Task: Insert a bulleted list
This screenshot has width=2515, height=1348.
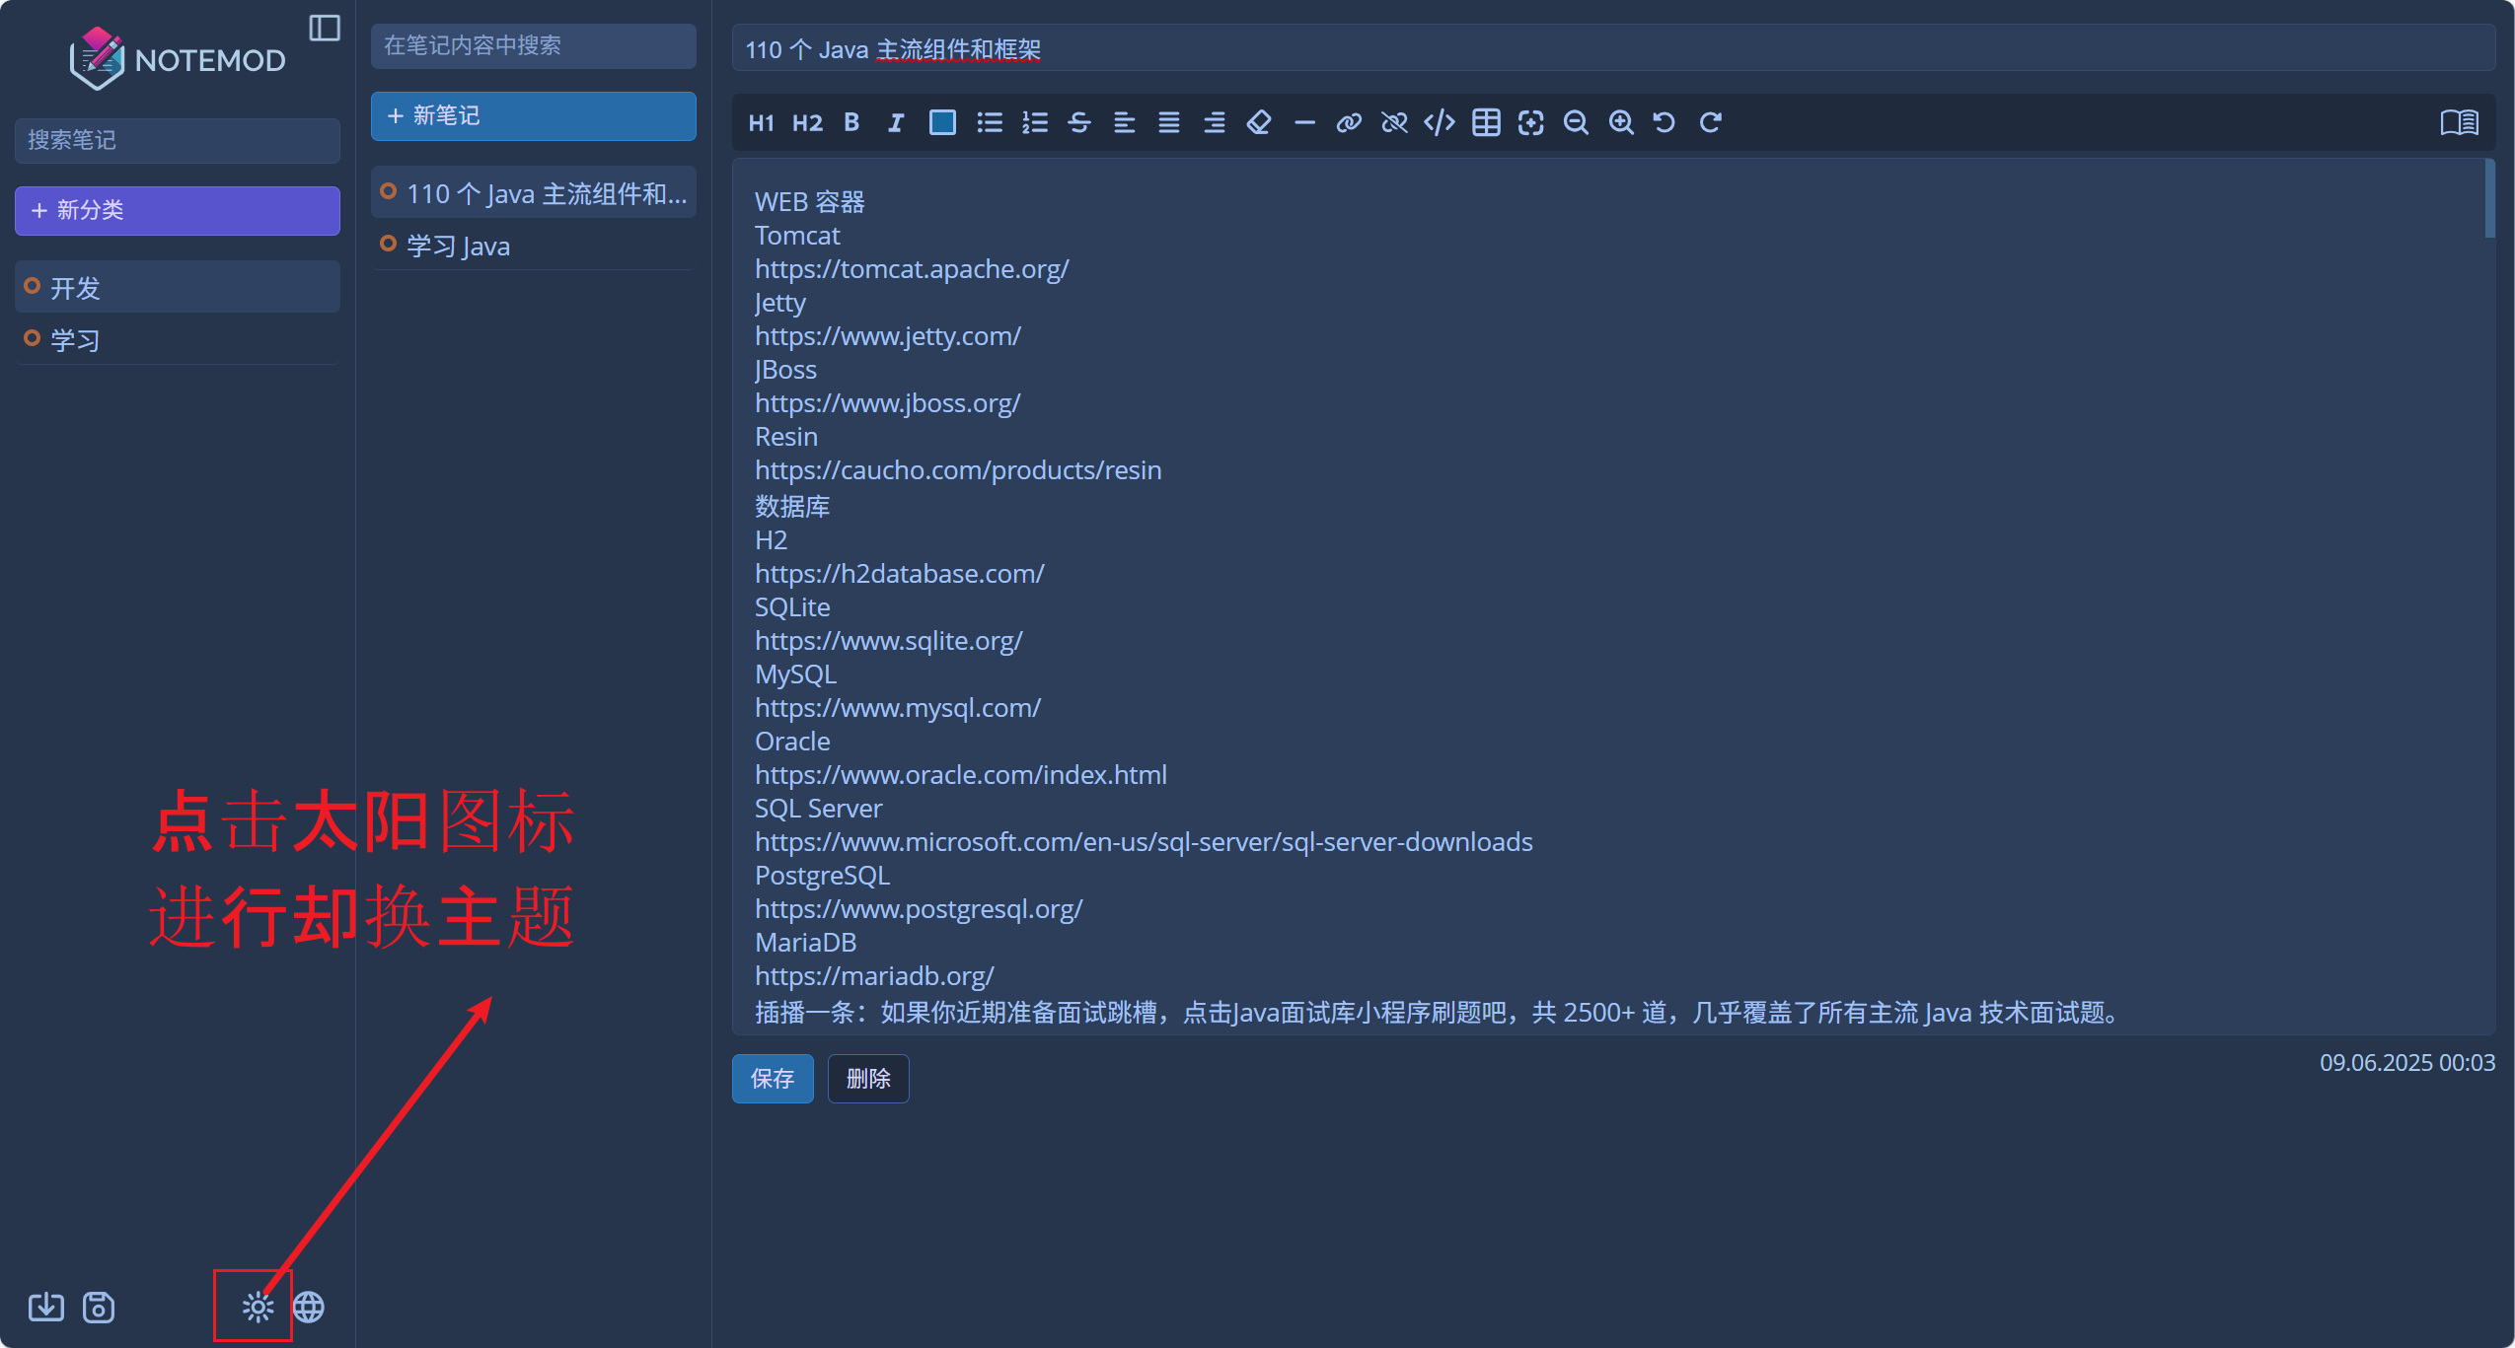Action: [990, 122]
